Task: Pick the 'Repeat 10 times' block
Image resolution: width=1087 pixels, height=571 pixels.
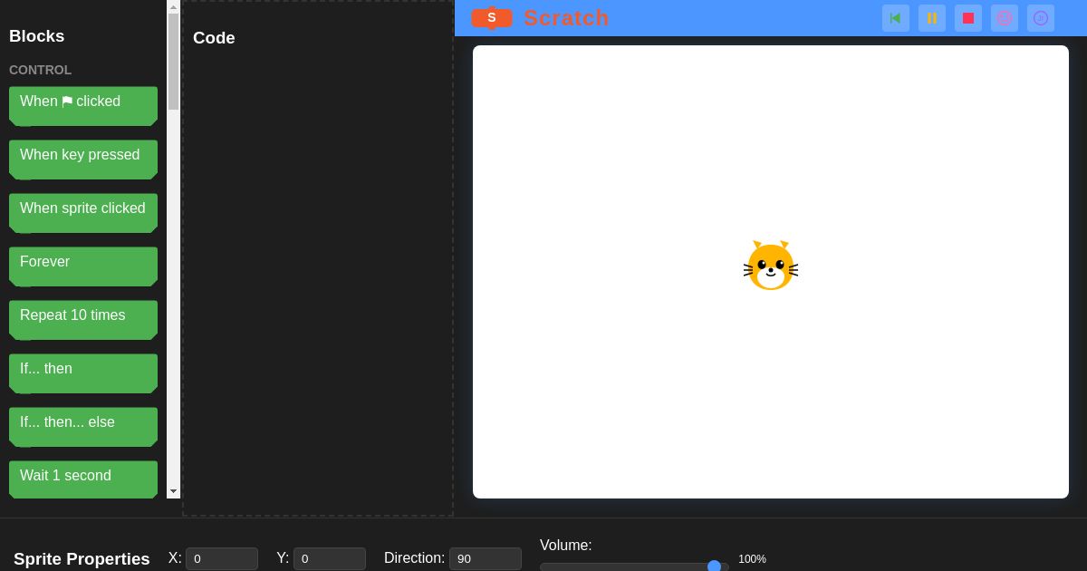Action: 83,320
